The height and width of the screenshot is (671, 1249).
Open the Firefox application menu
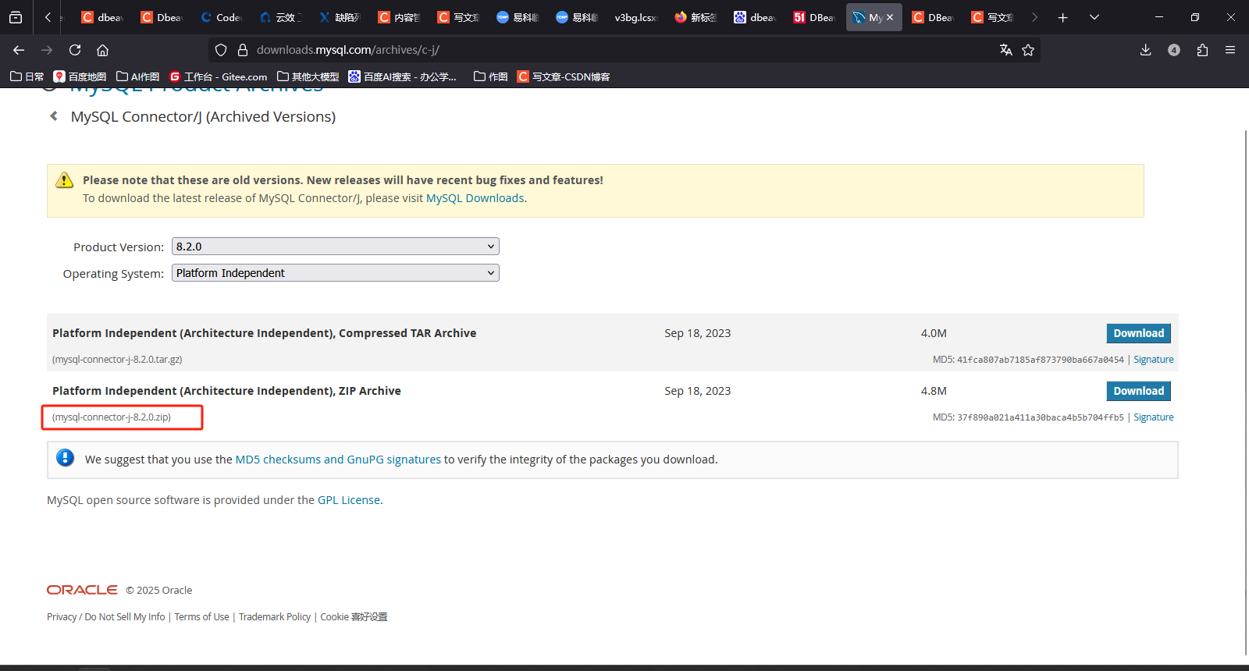1230,50
